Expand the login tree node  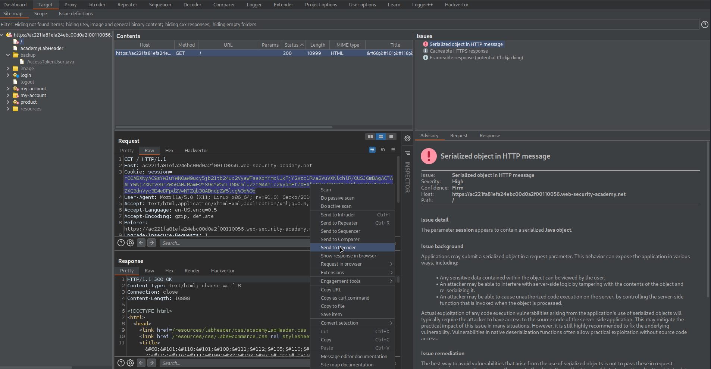click(8, 75)
